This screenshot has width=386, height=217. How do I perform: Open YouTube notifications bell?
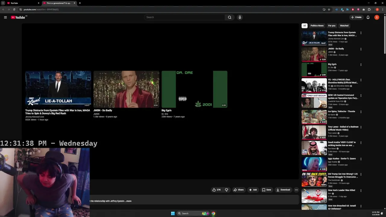pyautogui.click(x=368, y=17)
